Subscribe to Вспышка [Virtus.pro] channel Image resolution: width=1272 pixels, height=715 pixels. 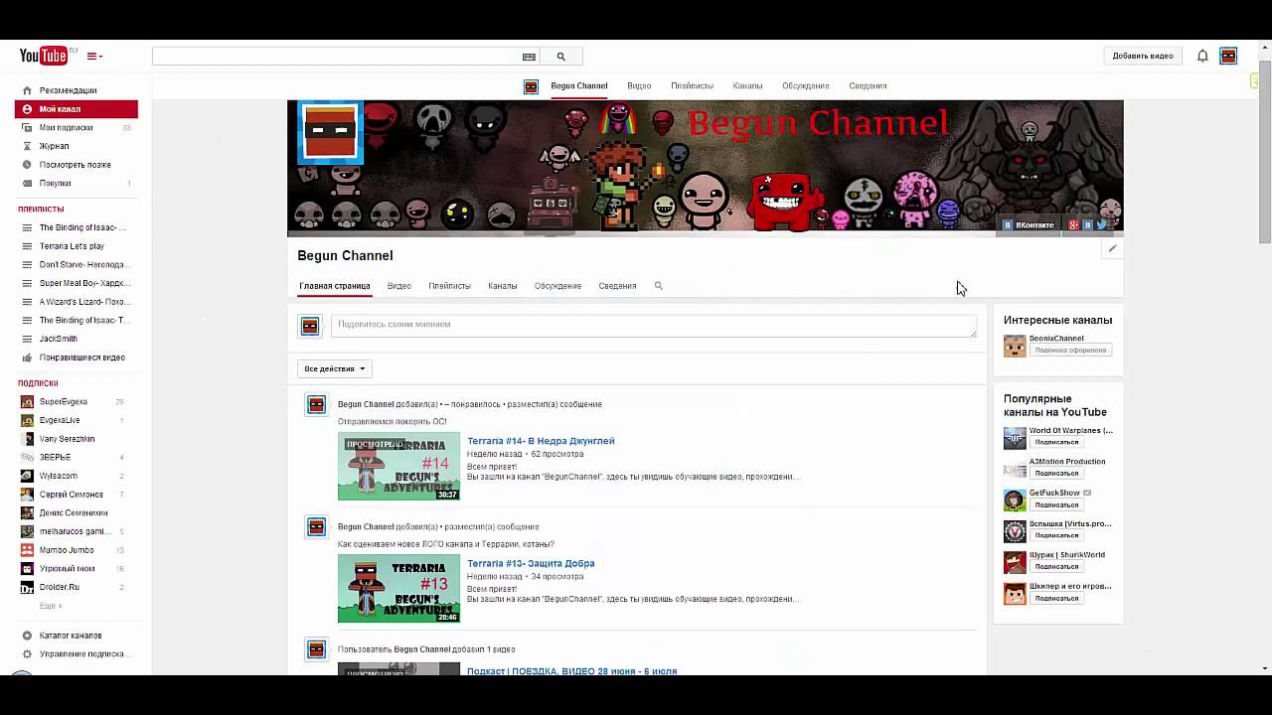point(1056,536)
